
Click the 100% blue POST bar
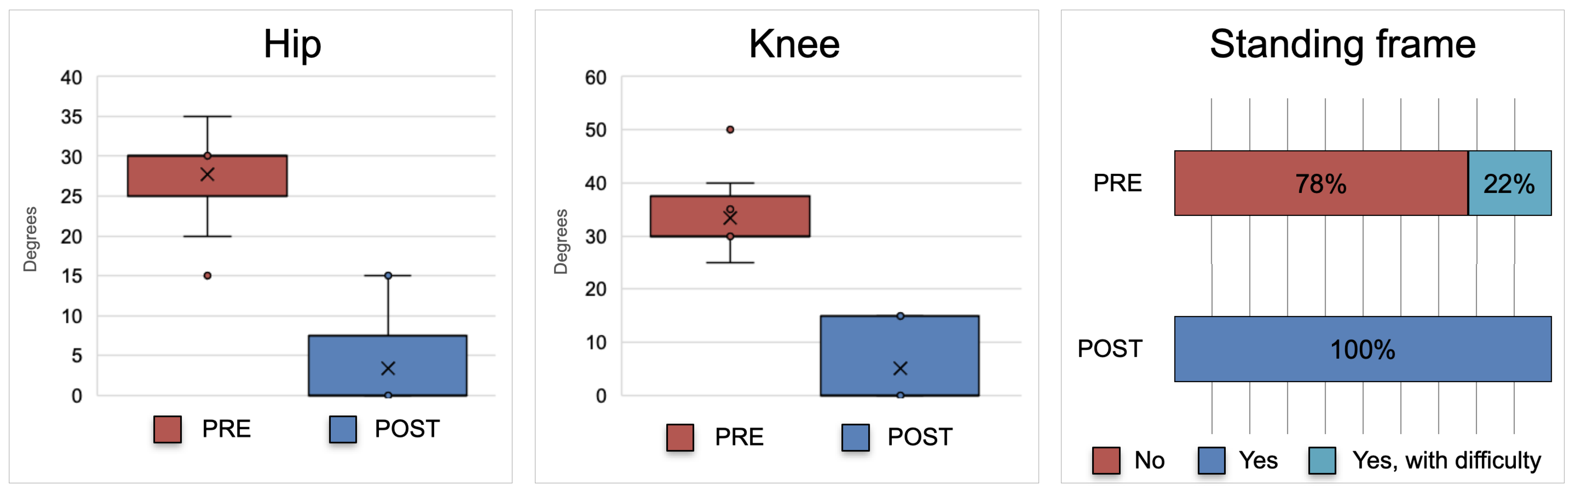tap(1362, 349)
